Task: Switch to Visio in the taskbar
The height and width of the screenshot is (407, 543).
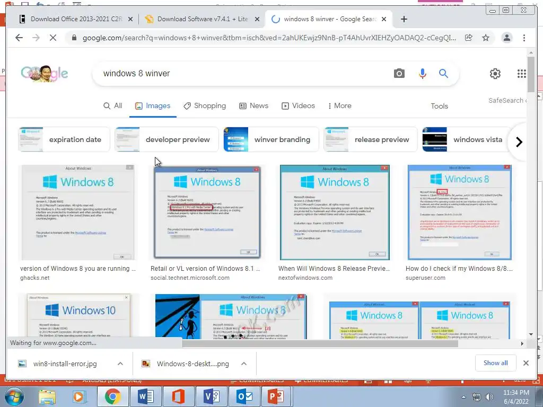Action: point(211,396)
